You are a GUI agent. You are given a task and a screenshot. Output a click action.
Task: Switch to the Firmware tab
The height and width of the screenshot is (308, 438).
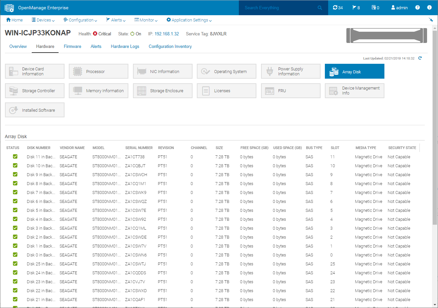coord(72,47)
